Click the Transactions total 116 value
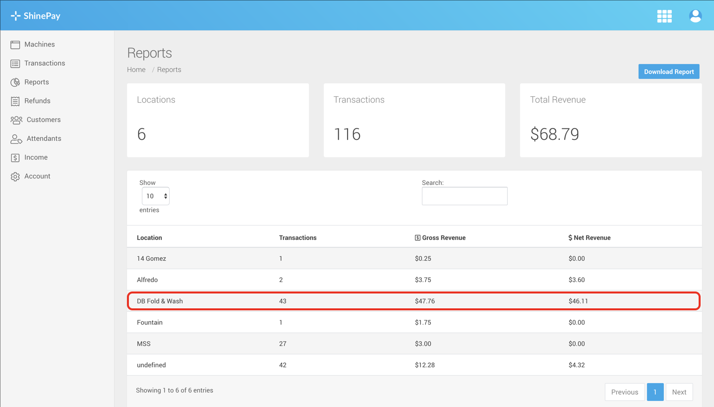This screenshot has width=714, height=407. (x=347, y=134)
